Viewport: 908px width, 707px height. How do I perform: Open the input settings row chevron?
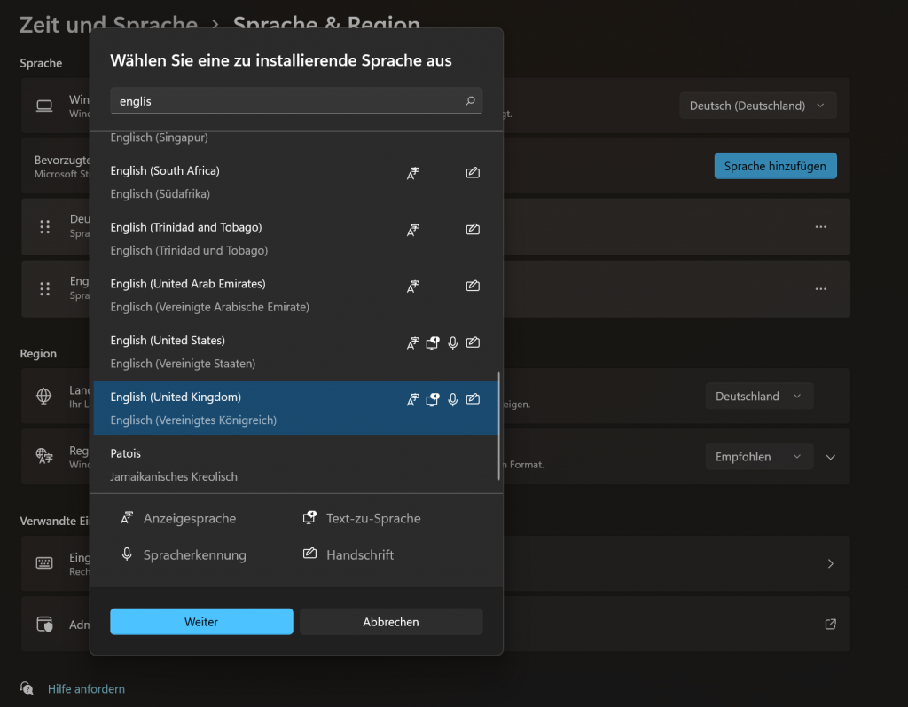coord(830,563)
